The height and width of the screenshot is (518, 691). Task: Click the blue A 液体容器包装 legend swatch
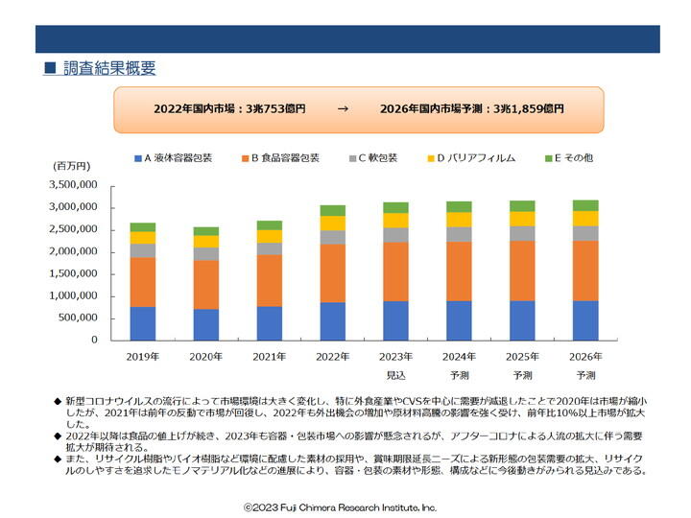pyautogui.click(x=138, y=158)
